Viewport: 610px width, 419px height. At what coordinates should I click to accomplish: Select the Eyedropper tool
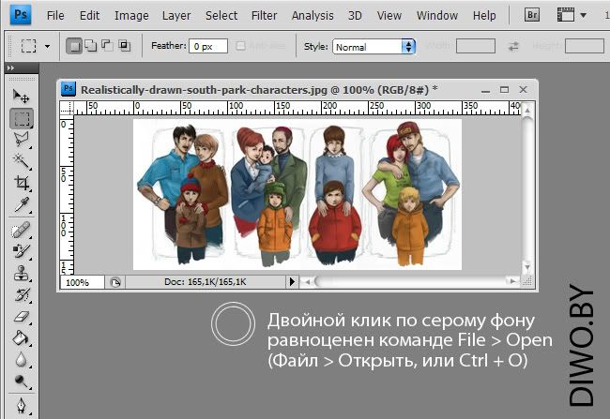22,204
